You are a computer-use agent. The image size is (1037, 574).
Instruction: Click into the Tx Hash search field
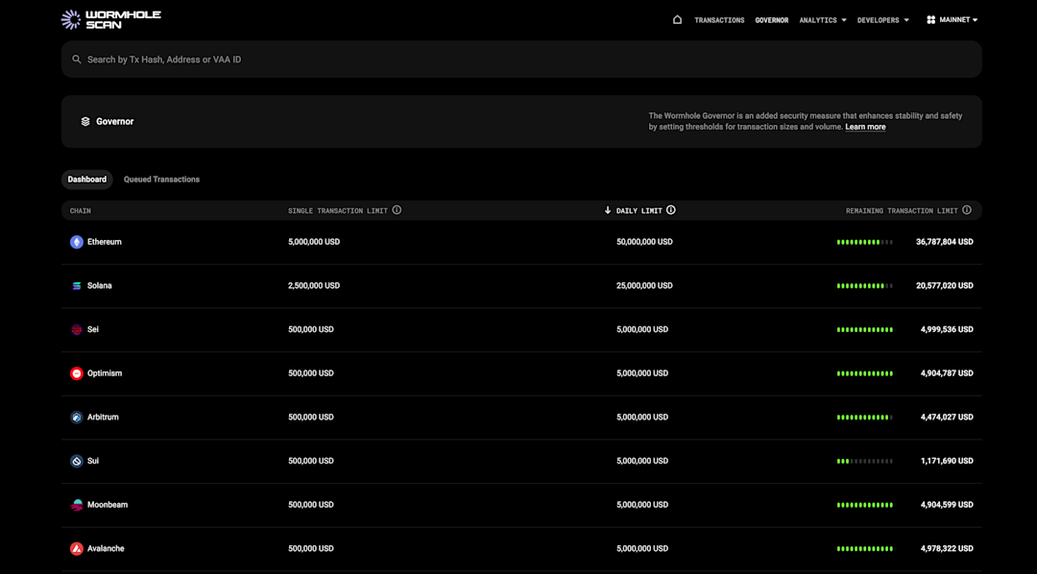(x=521, y=60)
